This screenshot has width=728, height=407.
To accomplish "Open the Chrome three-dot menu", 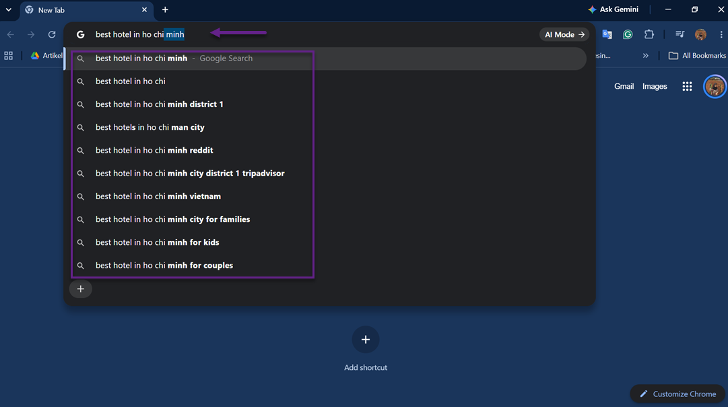I will coord(721,34).
